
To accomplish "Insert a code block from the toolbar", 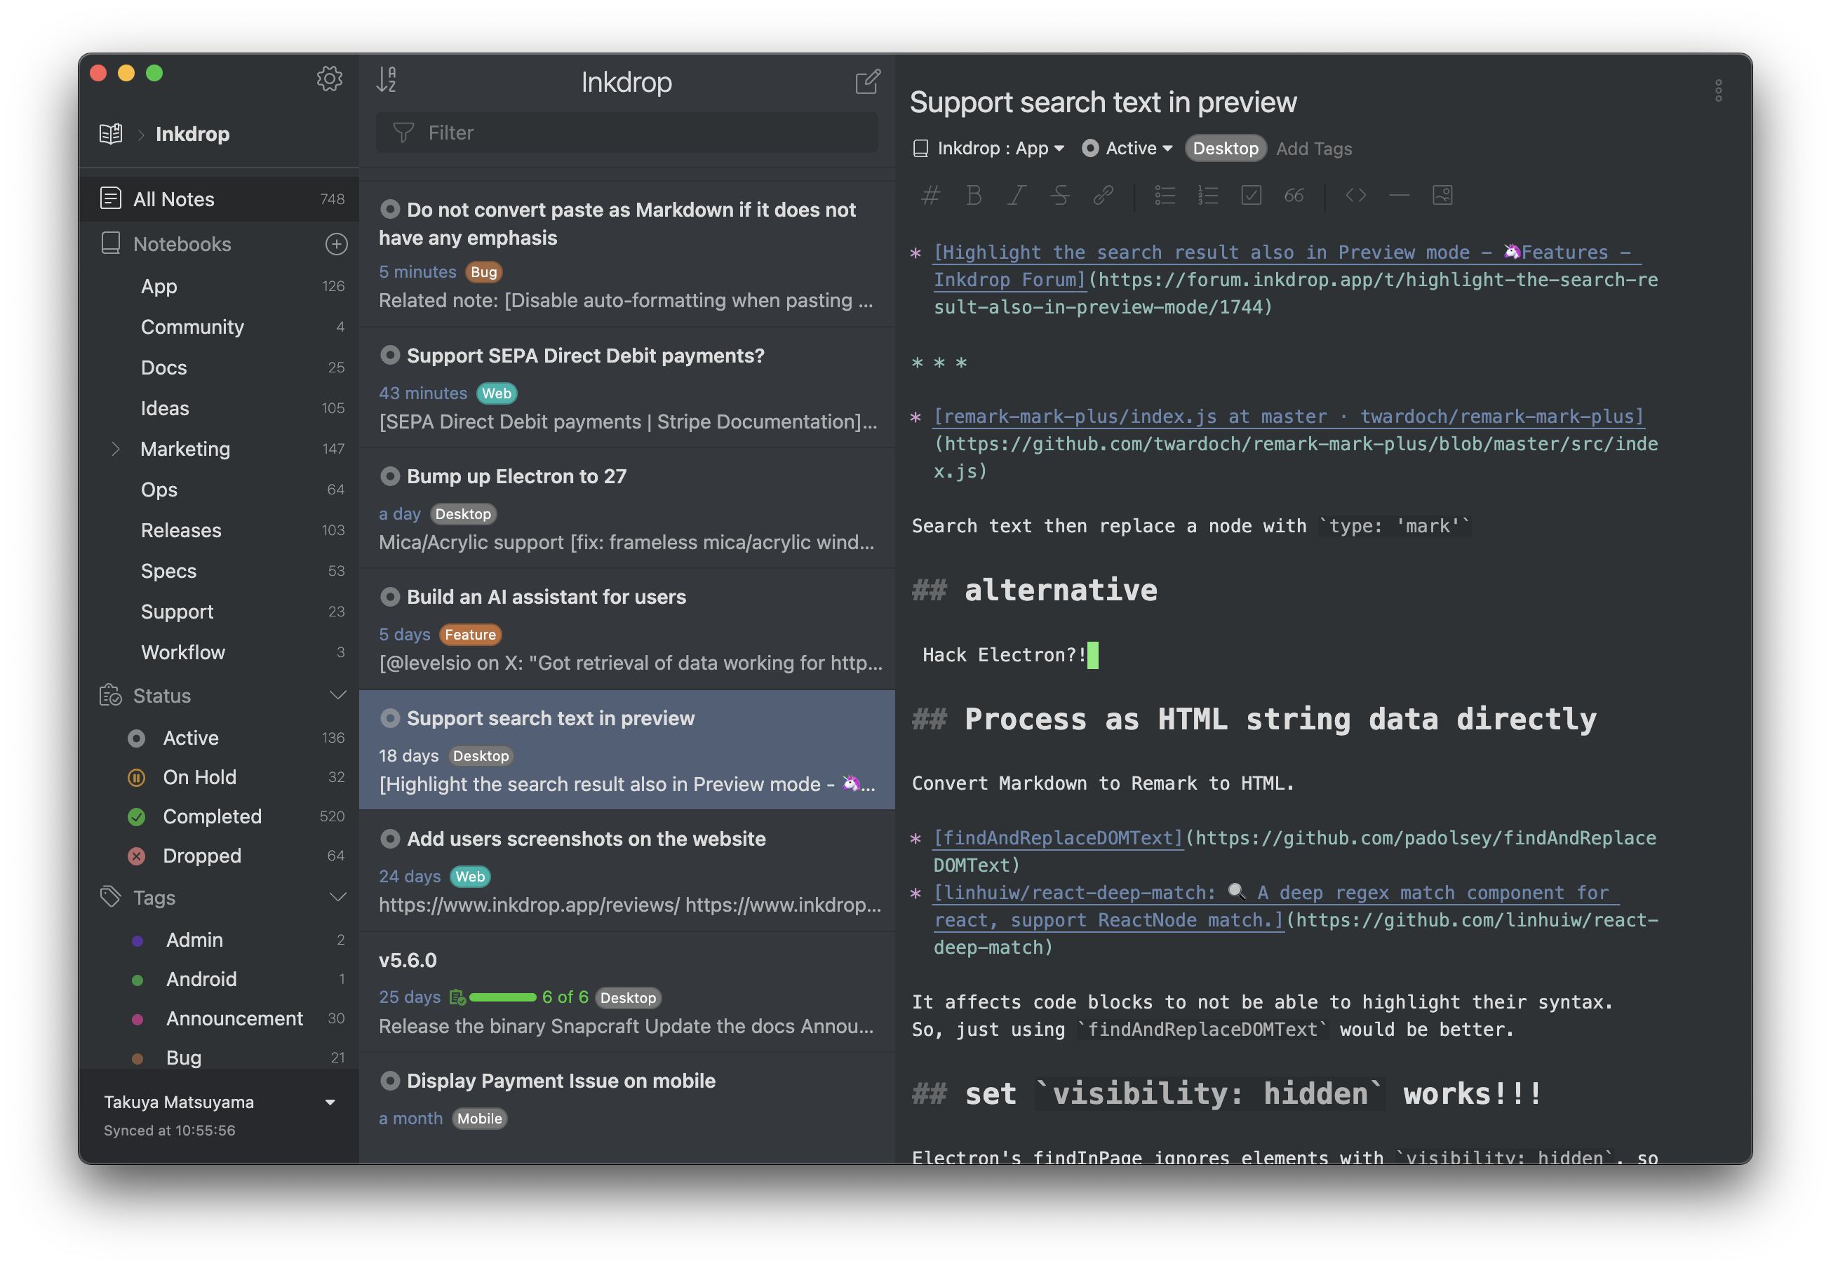I will click(1356, 196).
